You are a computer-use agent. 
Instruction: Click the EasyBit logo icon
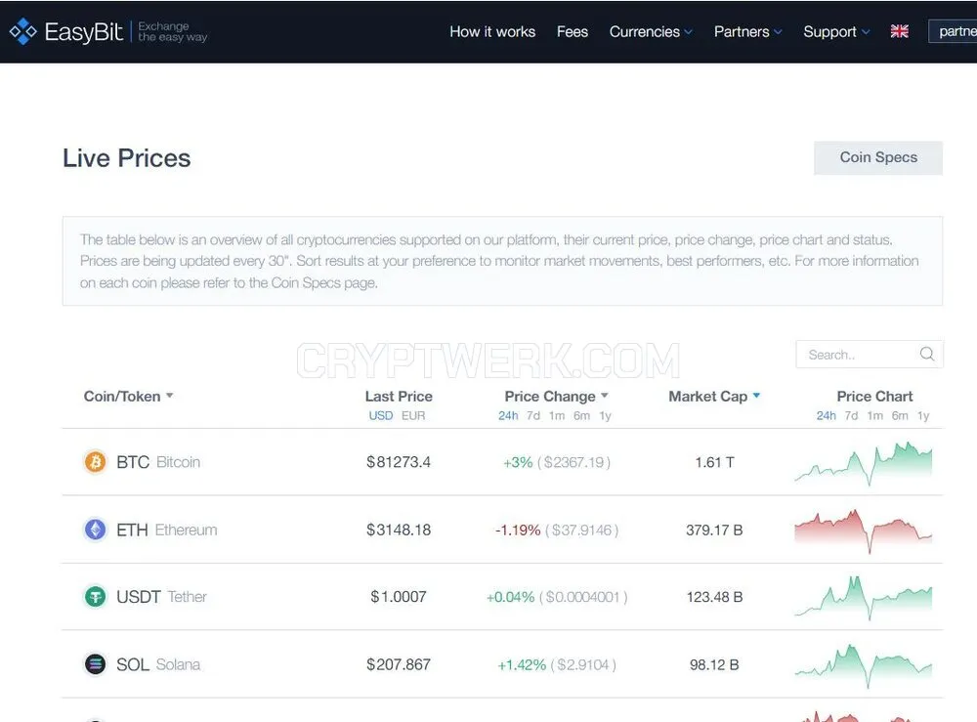coord(23,31)
